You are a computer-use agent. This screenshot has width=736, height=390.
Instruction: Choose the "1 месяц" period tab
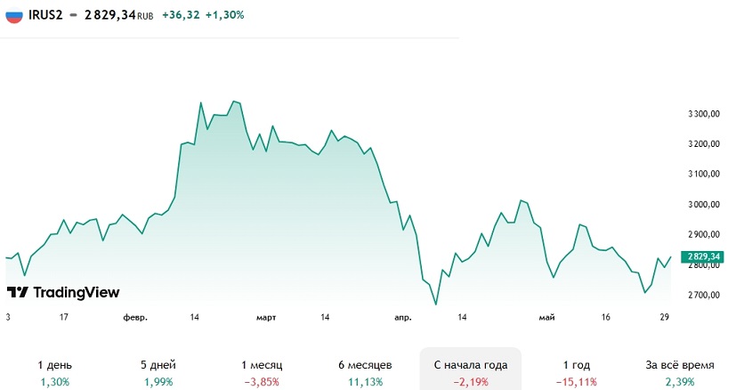pyautogui.click(x=261, y=373)
